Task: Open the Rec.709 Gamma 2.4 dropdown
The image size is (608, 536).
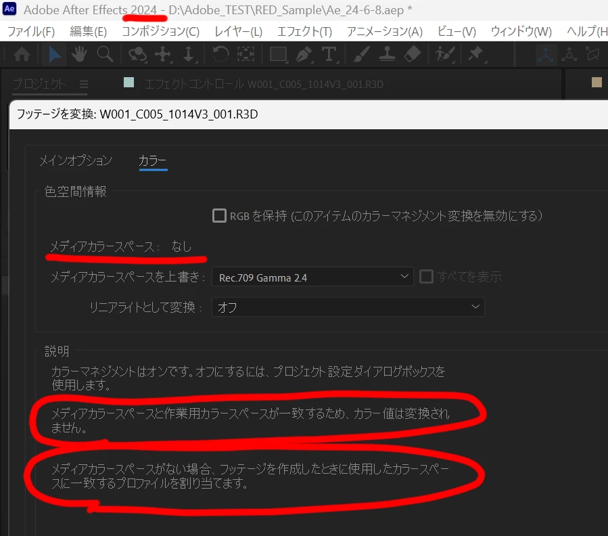Action: coord(312,277)
